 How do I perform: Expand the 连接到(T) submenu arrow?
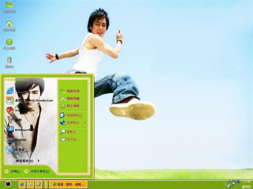[85, 122]
